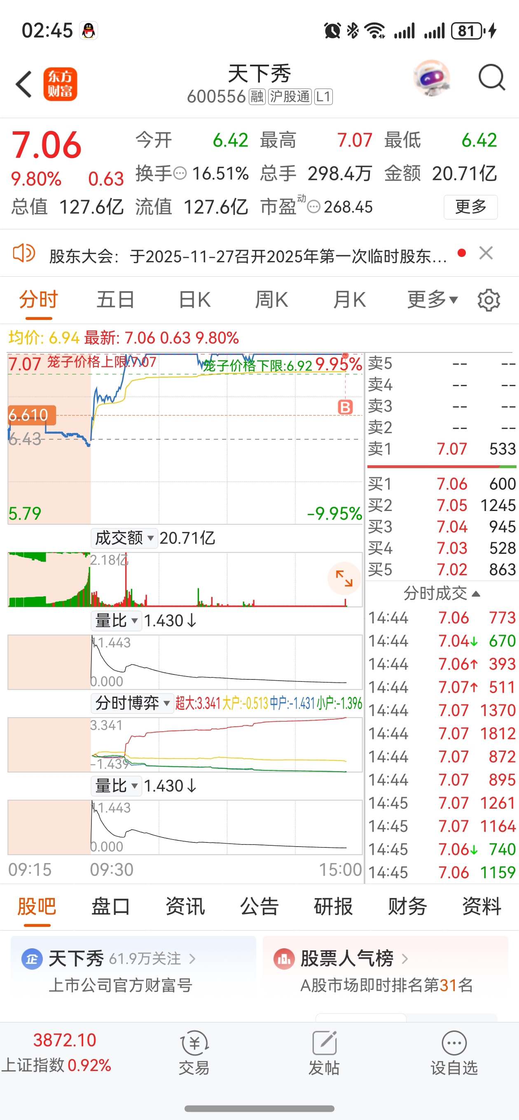
Task: Open the 成交额 indicator dropdown
Action: [x=124, y=538]
